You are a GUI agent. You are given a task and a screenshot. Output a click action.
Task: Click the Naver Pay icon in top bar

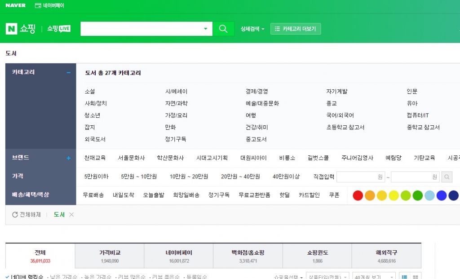pos(38,5)
